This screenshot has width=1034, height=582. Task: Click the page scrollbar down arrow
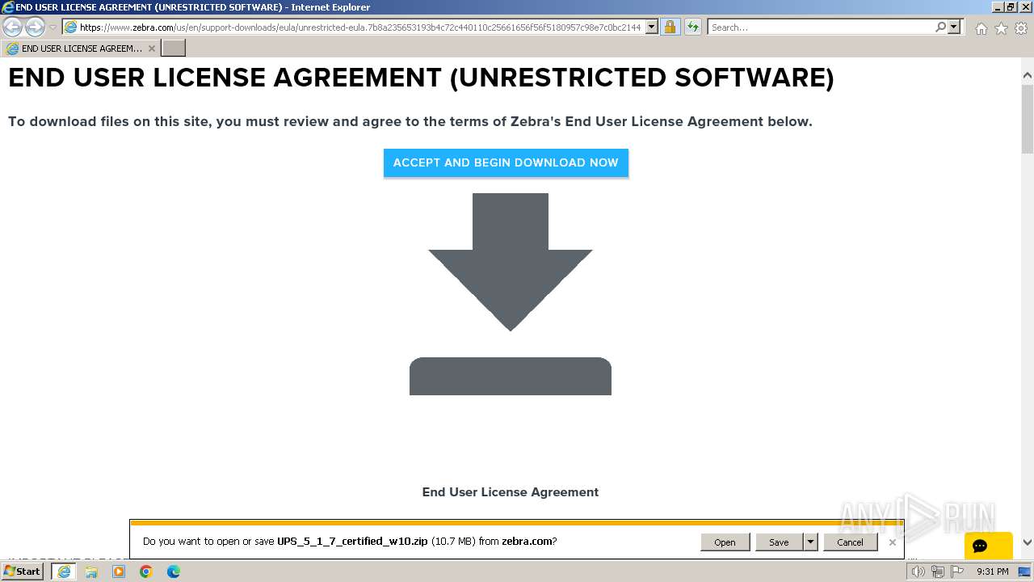click(x=1028, y=543)
